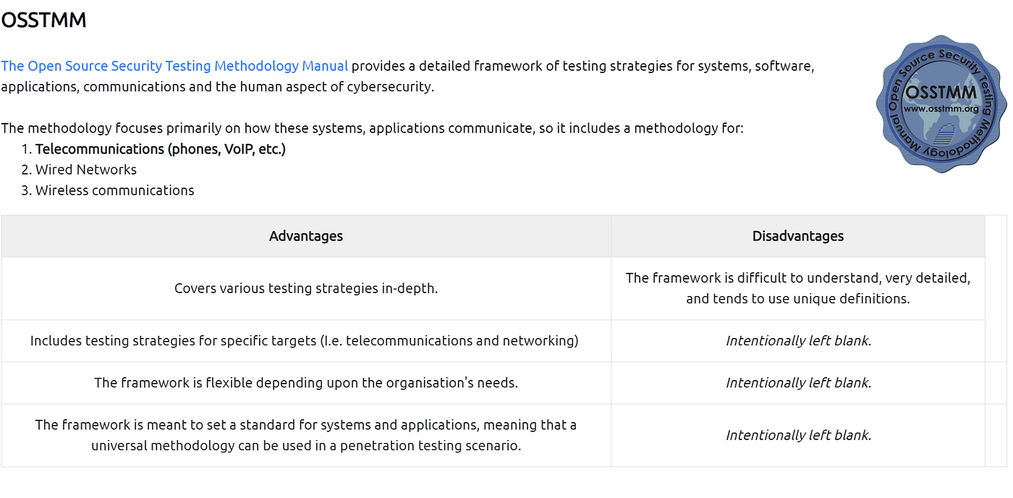Image resolution: width=1013 pixels, height=498 pixels.
Task: Select the Wired Networks list item
Action: (x=86, y=170)
